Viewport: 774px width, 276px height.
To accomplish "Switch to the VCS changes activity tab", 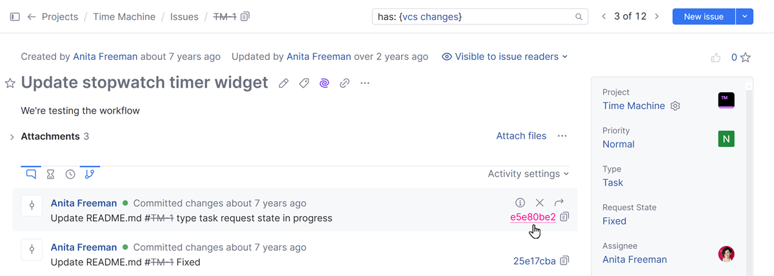I will (x=90, y=174).
